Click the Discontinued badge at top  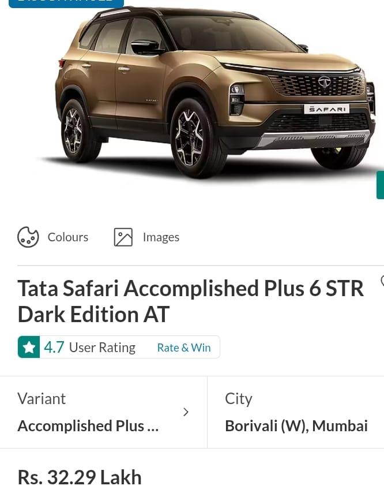(x=66, y=2)
